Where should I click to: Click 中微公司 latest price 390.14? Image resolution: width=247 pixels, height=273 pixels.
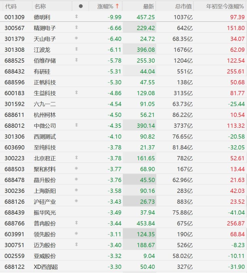pyautogui.click(x=146, y=126)
